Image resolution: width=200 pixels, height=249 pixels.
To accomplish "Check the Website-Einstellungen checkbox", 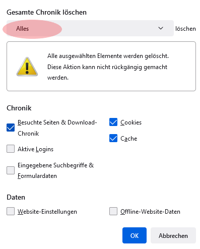I will 11,211.
